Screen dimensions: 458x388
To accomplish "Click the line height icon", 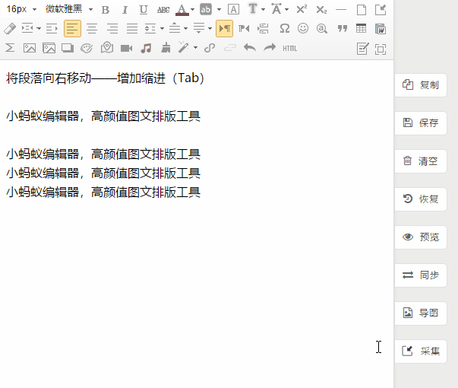I will (x=150, y=29).
